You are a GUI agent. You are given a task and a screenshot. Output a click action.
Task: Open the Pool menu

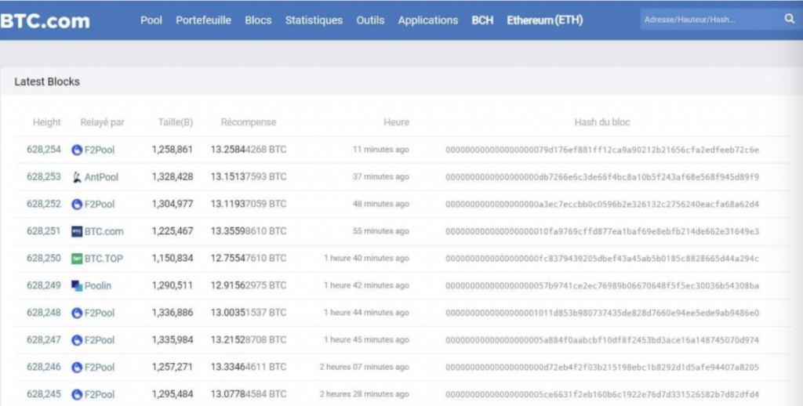tap(151, 20)
